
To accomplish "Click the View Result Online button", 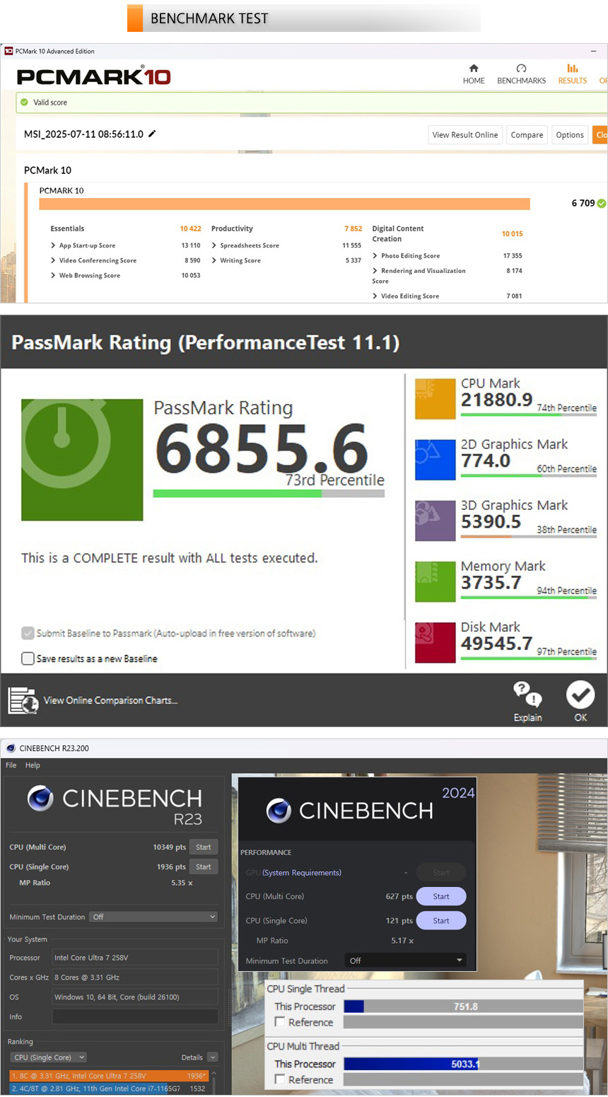I will (x=464, y=135).
